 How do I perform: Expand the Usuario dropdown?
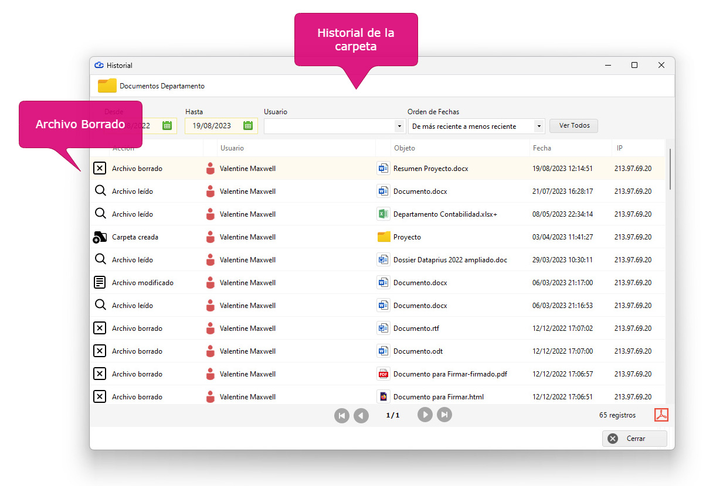[399, 126]
